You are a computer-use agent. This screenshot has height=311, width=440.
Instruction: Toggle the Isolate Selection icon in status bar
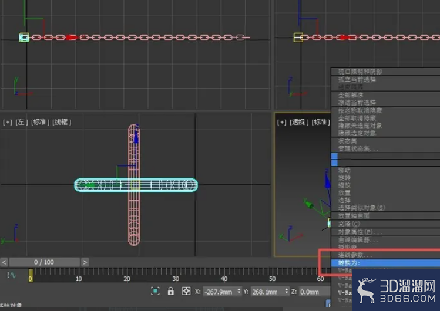[x=155, y=291]
